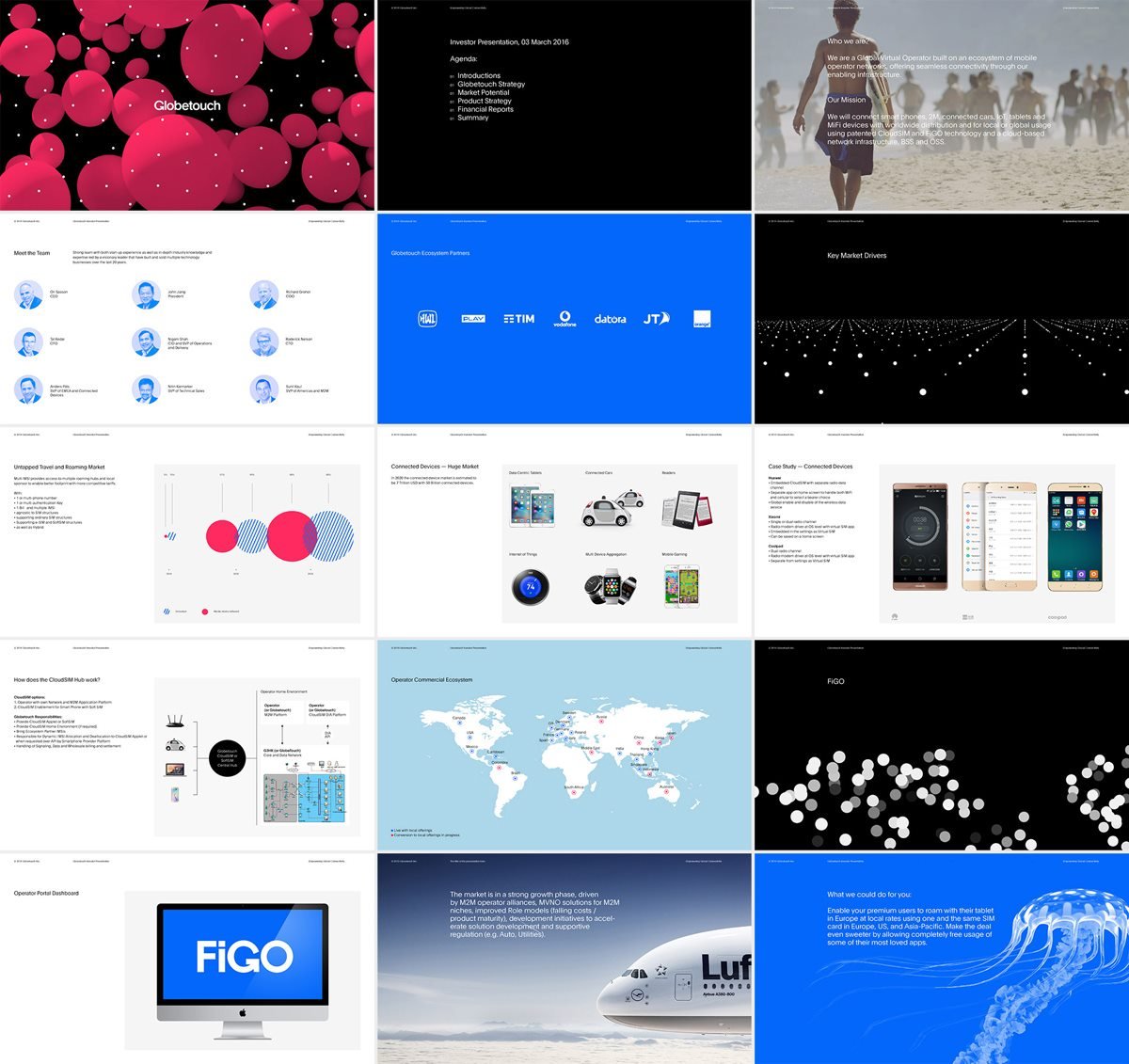The image size is (1129, 1064).
Task: Click the pink legend circle in roaming chart
Action: (204, 611)
